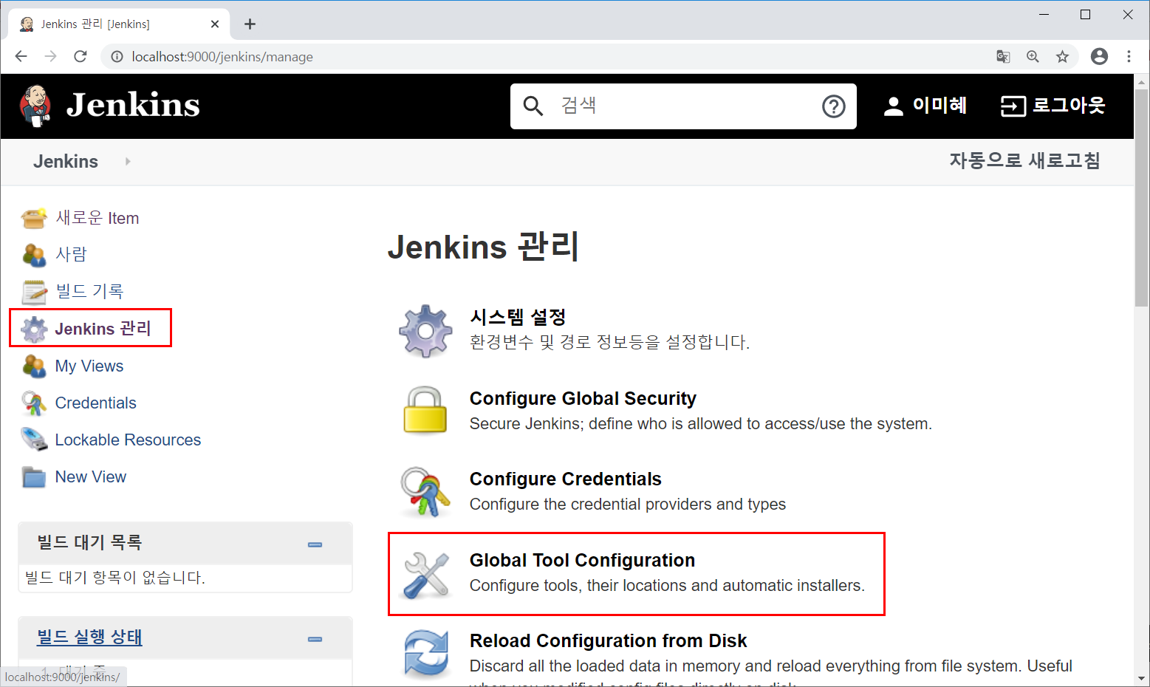The width and height of the screenshot is (1150, 687).
Task: Bookmark this page with the star icon
Action: click(x=1062, y=57)
